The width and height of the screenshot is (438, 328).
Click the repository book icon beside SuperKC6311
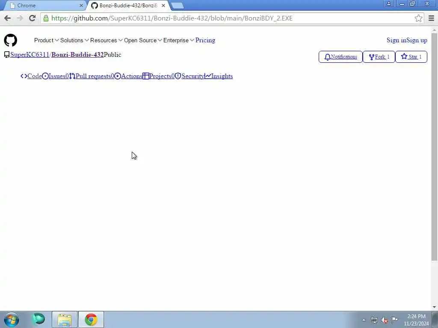tap(7, 55)
